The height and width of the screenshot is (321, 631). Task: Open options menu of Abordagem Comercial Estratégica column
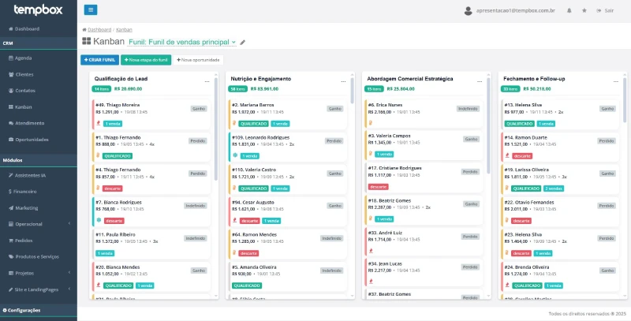coord(480,81)
